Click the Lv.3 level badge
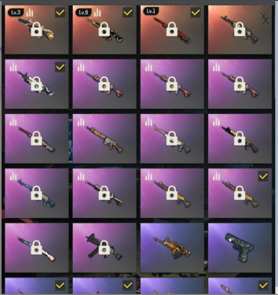The width and height of the screenshot is (278, 295). coord(16,12)
